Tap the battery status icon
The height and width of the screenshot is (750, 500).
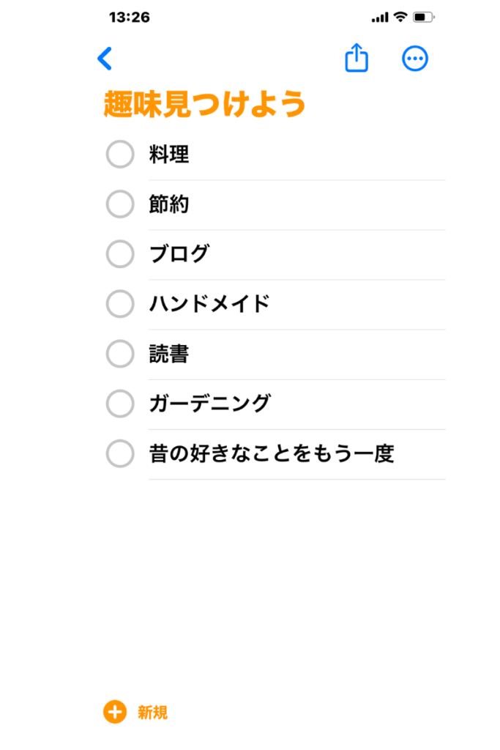(424, 18)
